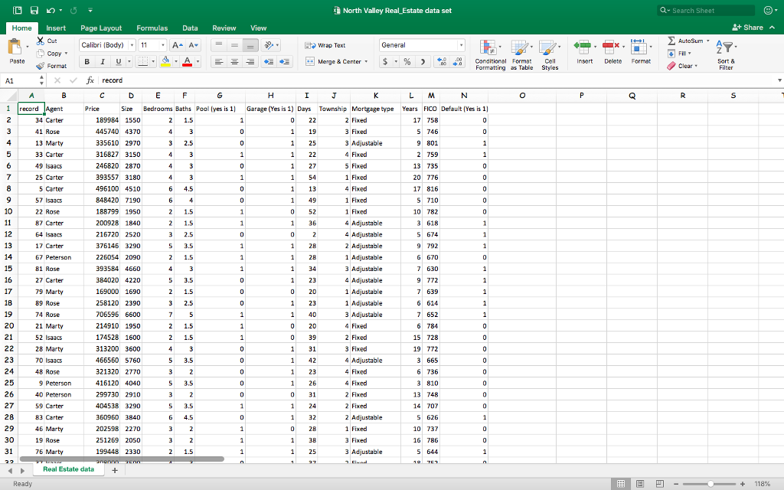Open the General number format dropdown
The width and height of the screenshot is (784, 490).
pyautogui.click(x=461, y=45)
